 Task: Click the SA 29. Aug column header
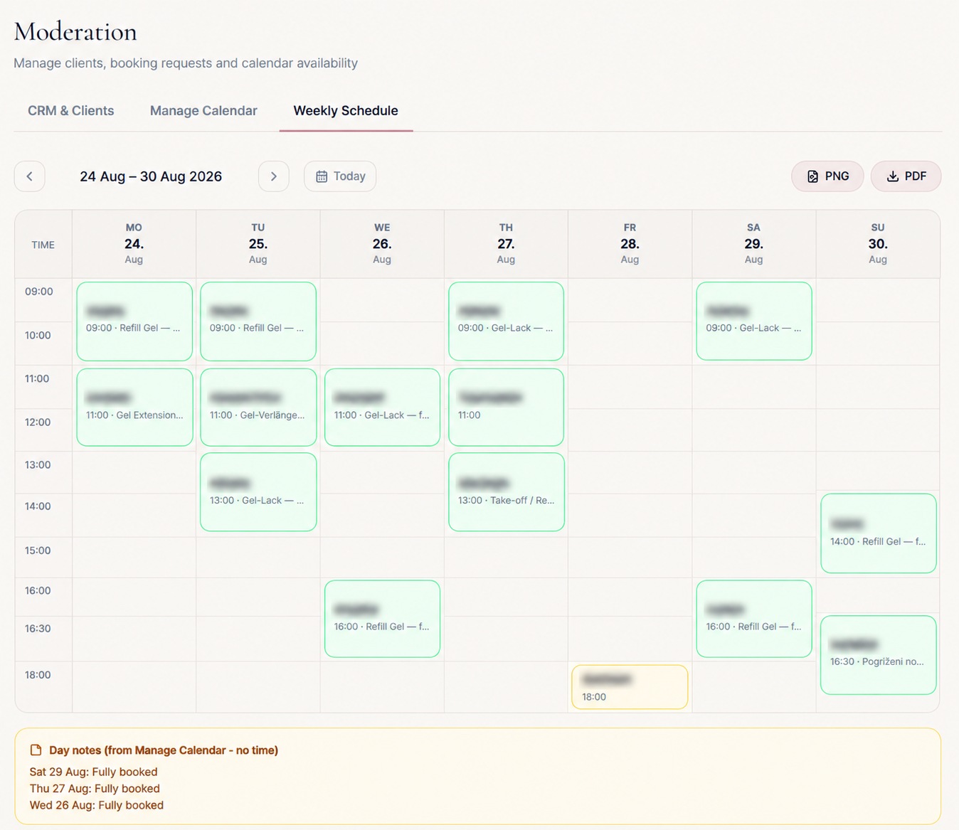(754, 244)
